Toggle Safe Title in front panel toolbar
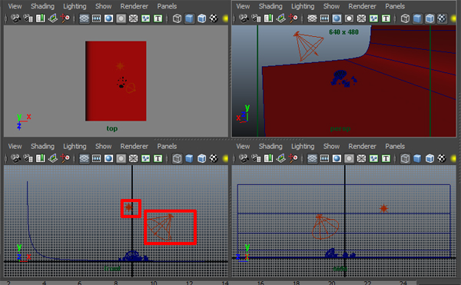461x285 pixels. (x=158, y=159)
